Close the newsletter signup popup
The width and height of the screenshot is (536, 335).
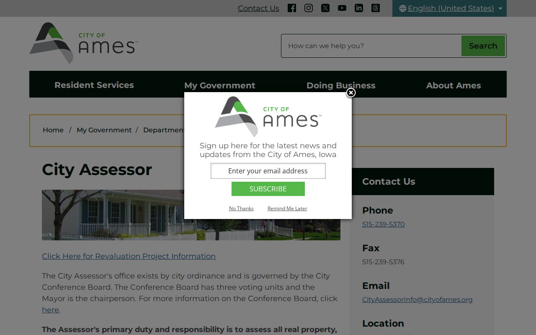click(351, 93)
